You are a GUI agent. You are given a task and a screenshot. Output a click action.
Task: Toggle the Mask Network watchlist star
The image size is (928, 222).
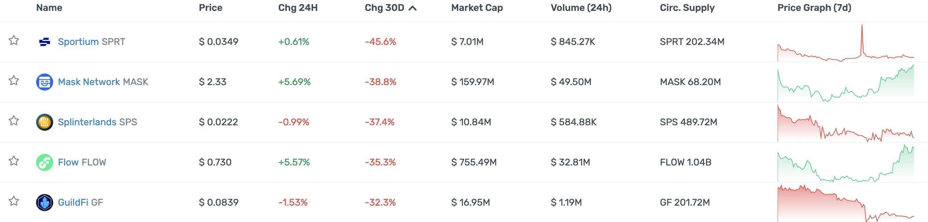14,80
